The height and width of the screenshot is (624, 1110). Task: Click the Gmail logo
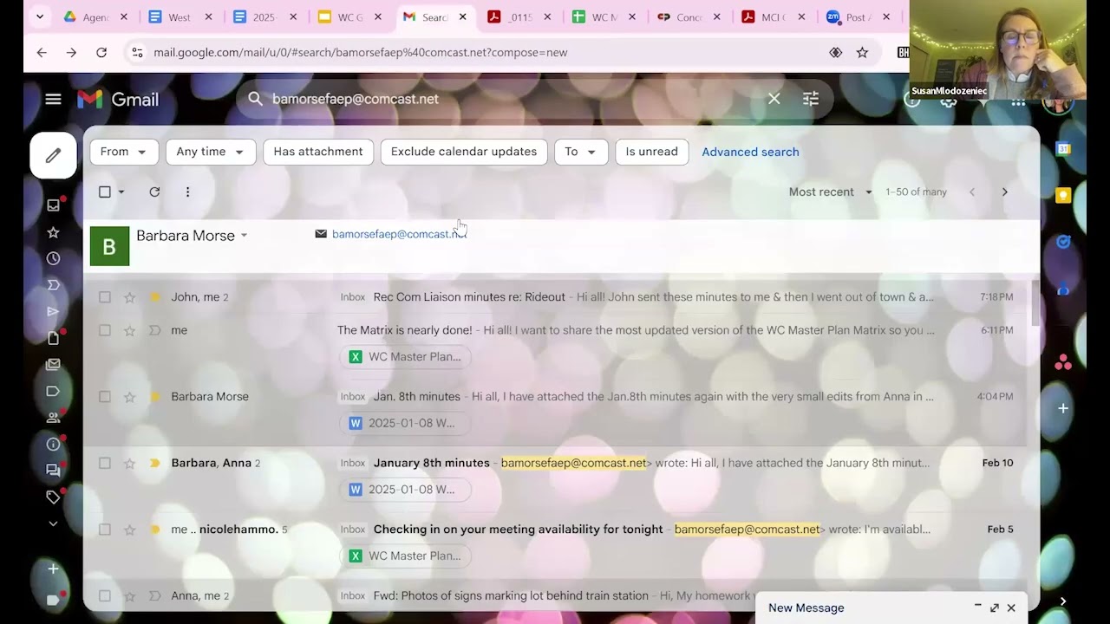tap(118, 99)
